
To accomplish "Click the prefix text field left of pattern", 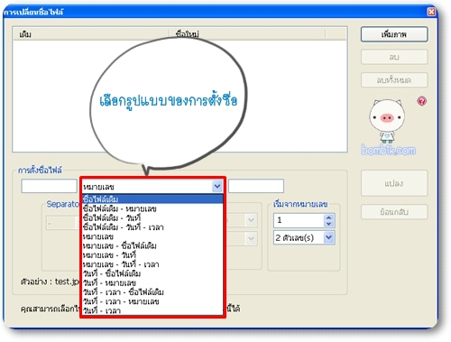I will point(49,186).
